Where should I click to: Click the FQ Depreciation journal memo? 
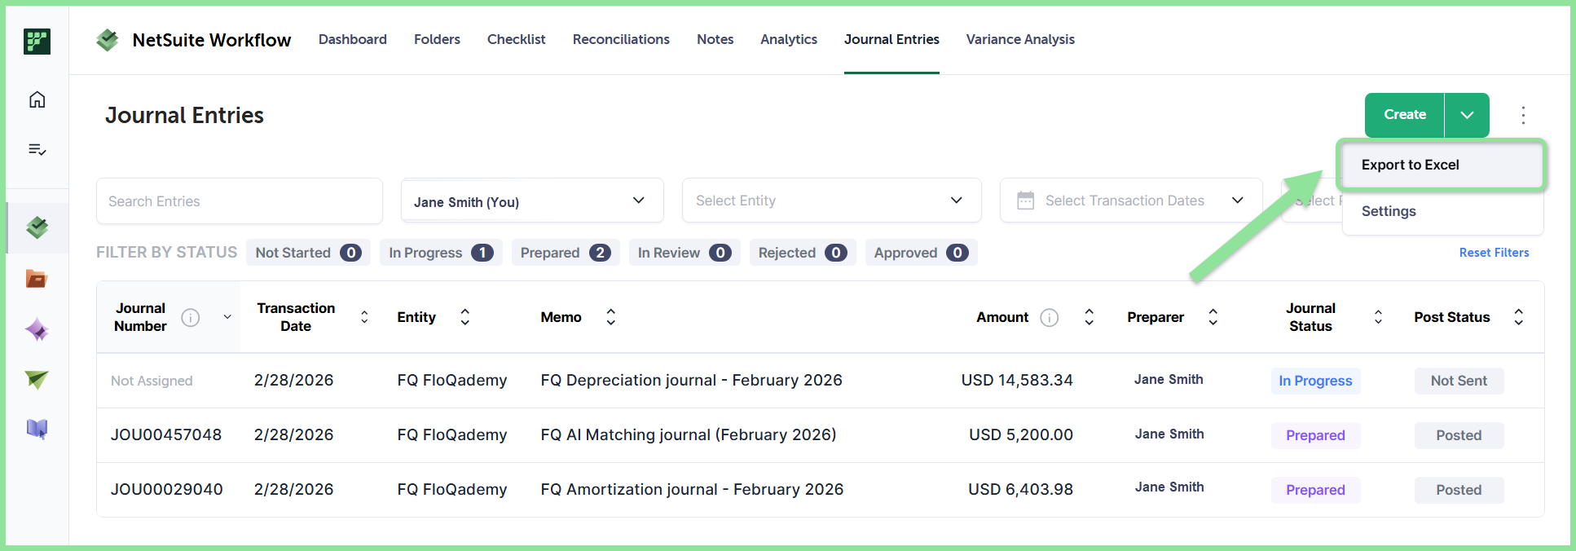(691, 380)
